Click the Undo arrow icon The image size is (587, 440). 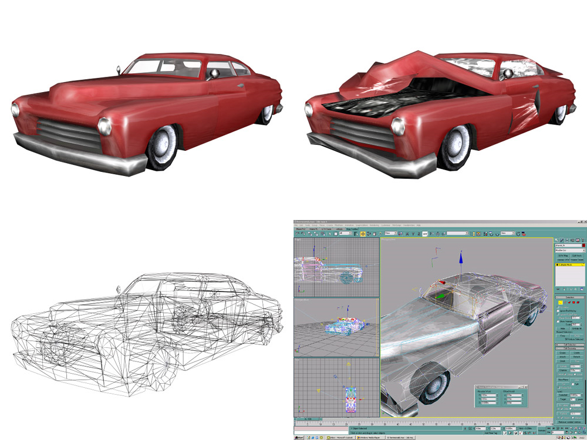click(x=297, y=234)
